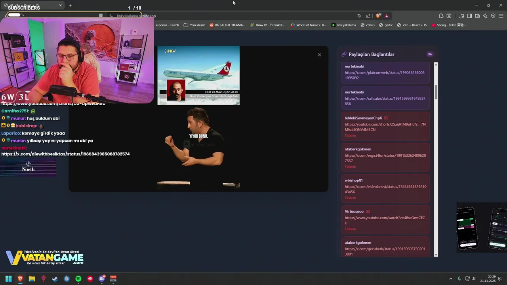The image size is (507, 285).
Task: Click the shared links list scrollbar
Action: (436, 160)
